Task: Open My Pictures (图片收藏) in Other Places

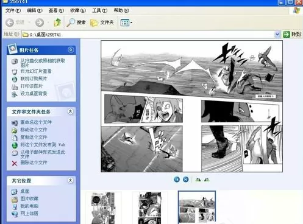Action: [29, 198]
